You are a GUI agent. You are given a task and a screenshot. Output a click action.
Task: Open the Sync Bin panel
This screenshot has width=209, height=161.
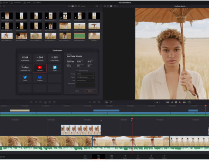(4, 2)
